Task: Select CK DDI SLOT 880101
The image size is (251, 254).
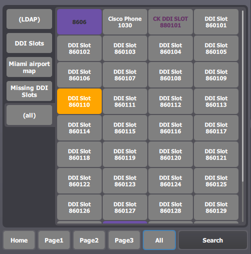Action: coord(170,22)
